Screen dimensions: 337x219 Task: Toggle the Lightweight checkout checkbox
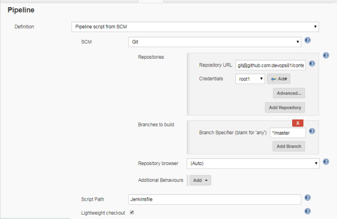tap(132, 212)
